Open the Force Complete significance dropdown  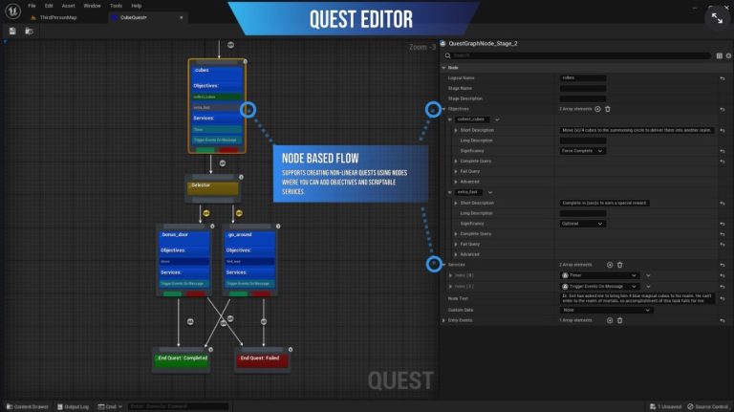click(583, 151)
